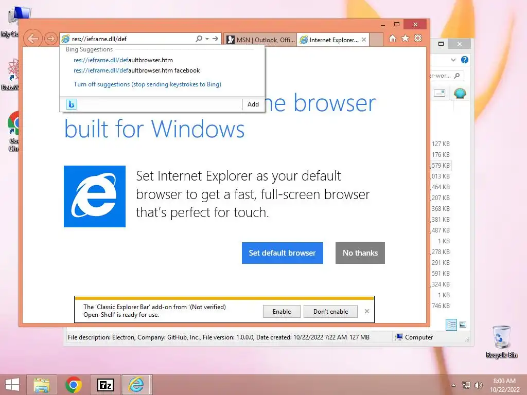
Task: Enable the Classic Explorer Bar add-on
Action: click(282, 311)
